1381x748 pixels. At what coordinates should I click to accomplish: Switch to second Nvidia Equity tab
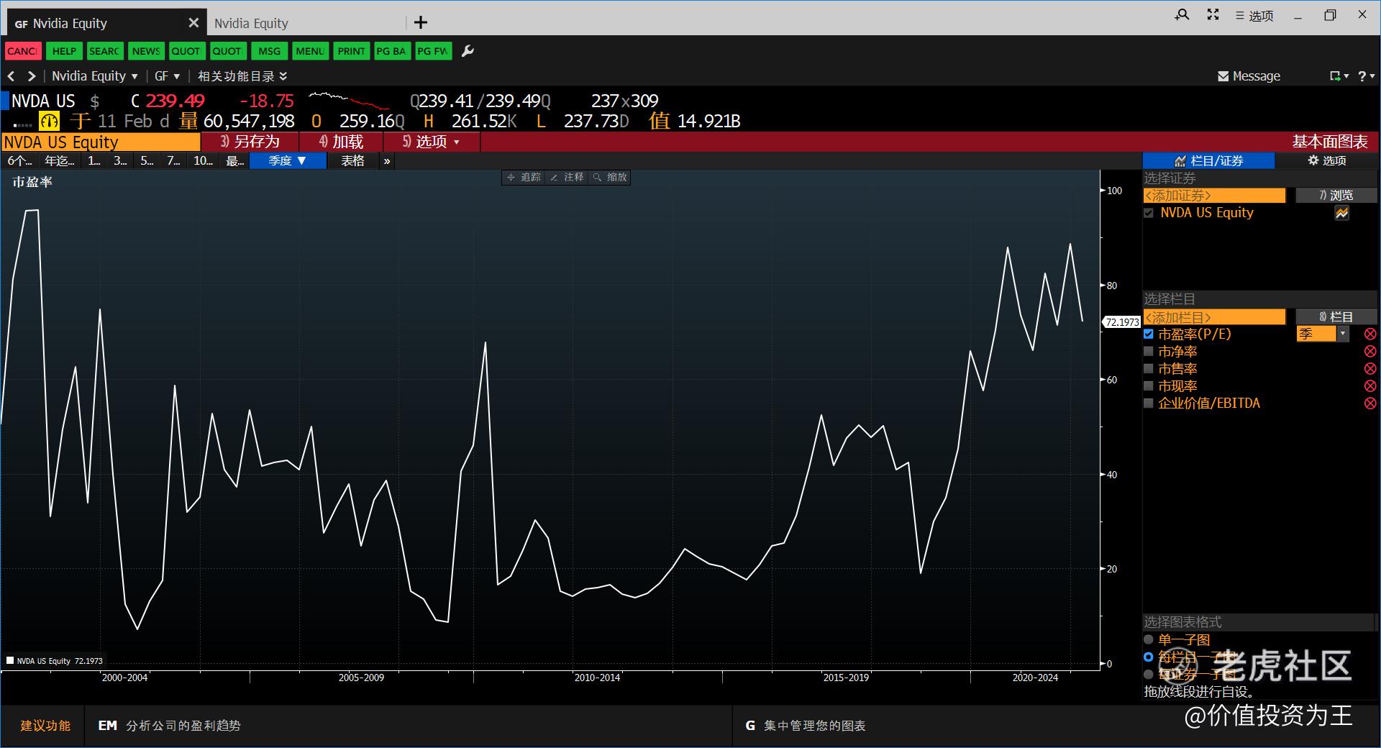[x=251, y=24]
